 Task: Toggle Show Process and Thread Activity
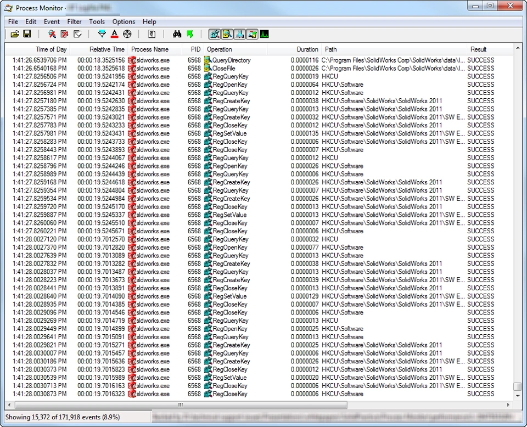[x=252, y=34]
